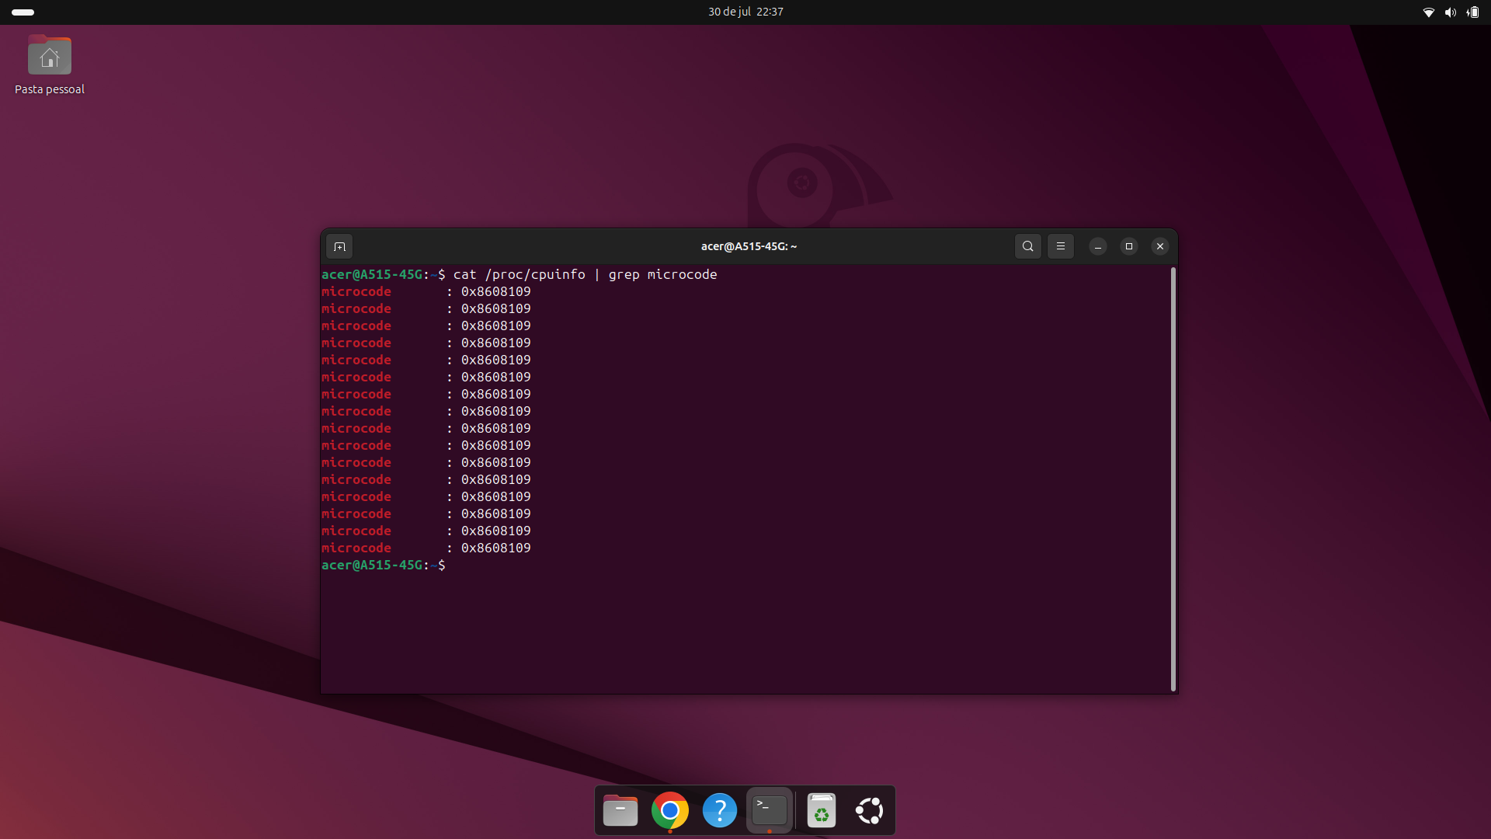Screen dimensions: 1491x839
Task: Click the volume status icon
Action: click(x=1450, y=12)
